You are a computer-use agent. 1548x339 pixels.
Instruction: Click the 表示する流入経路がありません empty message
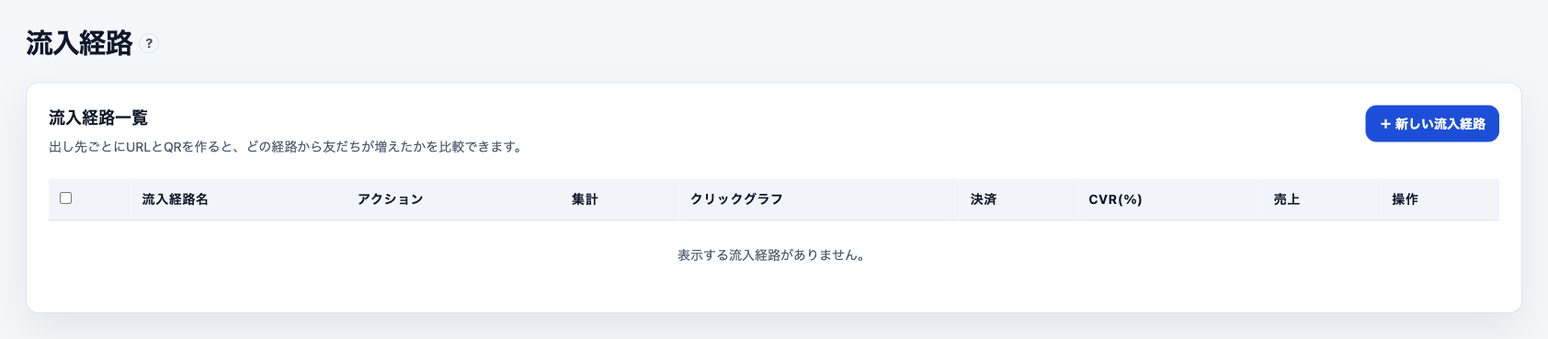[x=771, y=255]
